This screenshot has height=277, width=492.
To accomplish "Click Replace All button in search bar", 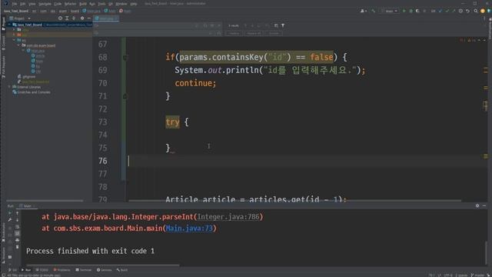I will point(254,33).
